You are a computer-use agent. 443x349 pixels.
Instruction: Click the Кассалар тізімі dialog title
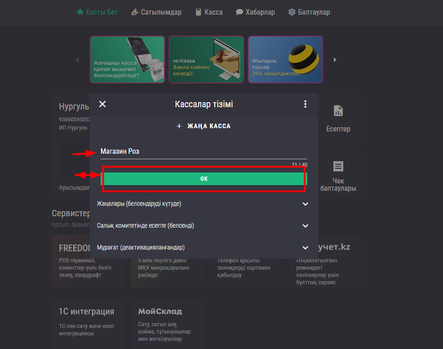point(204,104)
